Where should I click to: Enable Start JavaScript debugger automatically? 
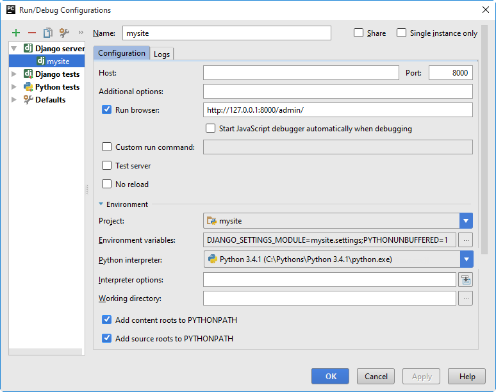coord(210,128)
